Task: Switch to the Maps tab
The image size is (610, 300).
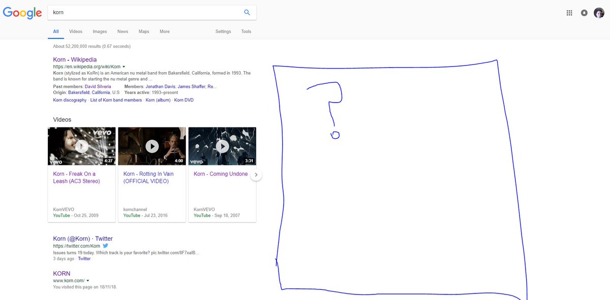Action: (x=144, y=31)
